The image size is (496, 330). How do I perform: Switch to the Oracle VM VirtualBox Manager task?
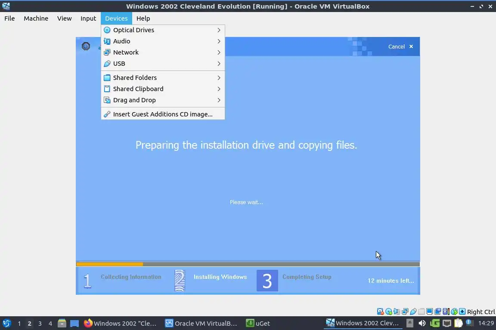pos(201,323)
